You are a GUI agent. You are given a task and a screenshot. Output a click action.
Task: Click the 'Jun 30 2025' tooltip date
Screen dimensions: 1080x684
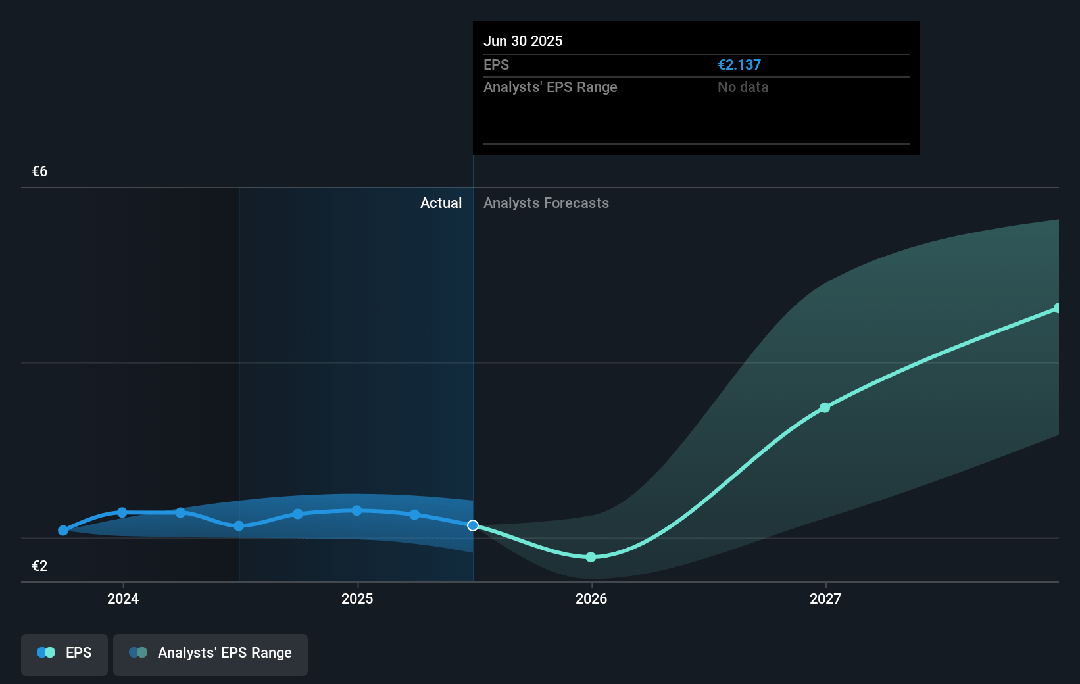523,41
